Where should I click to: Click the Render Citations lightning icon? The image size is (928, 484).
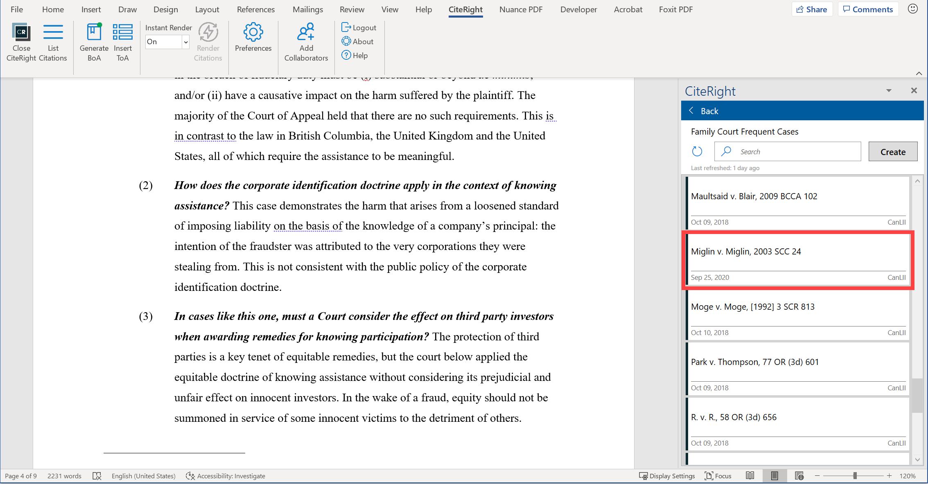click(x=208, y=32)
